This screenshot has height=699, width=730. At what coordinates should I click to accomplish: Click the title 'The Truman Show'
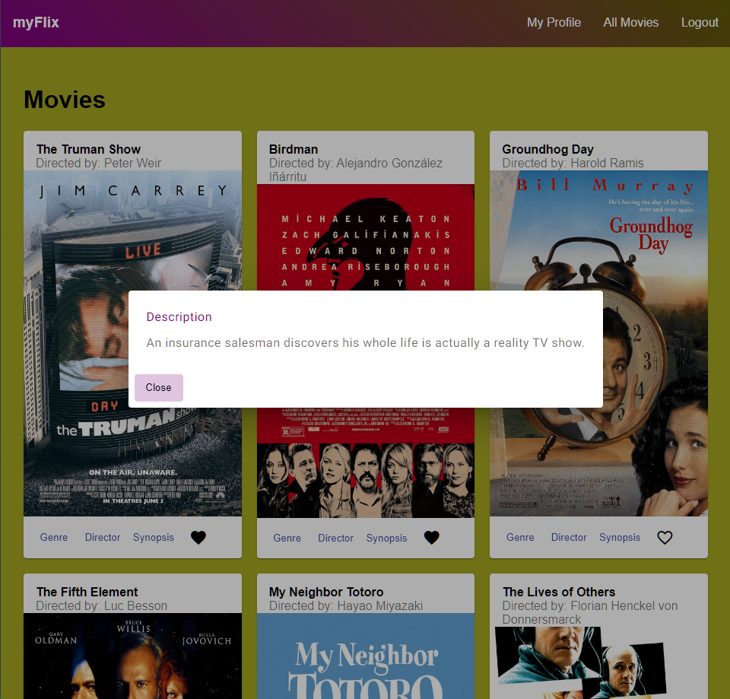click(x=88, y=149)
